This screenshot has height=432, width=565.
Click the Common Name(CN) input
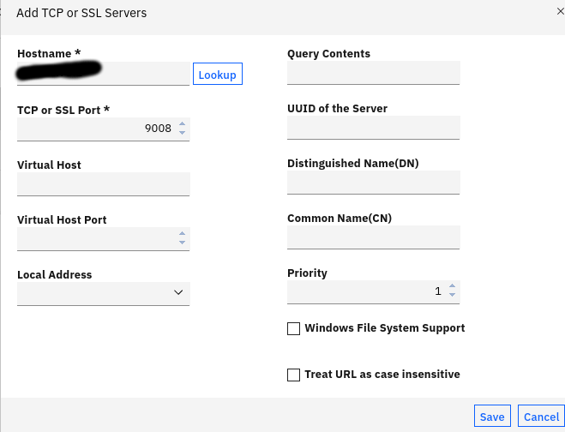(373, 237)
